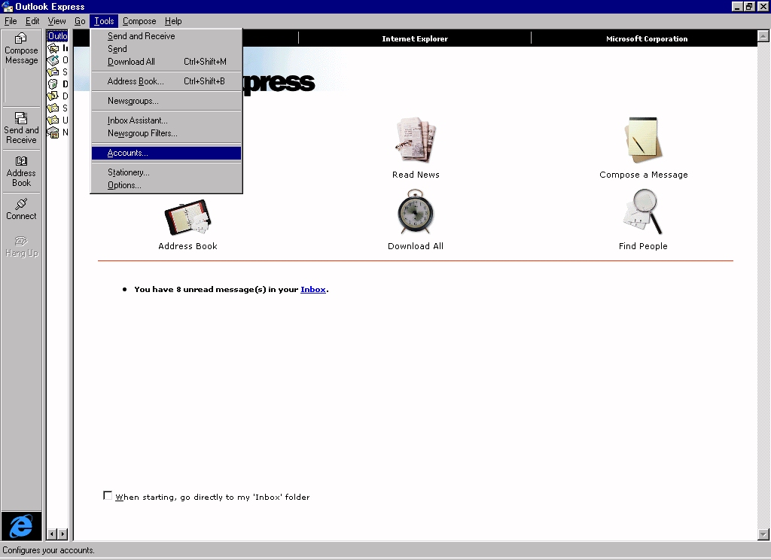The width and height of the screenshot is (771, 560).
Task: Open the File menu
Action: pos(11,21)
